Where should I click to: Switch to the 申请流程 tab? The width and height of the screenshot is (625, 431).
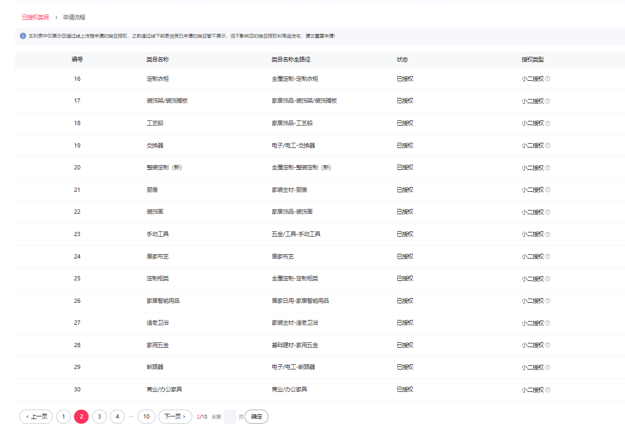[74, 17]
